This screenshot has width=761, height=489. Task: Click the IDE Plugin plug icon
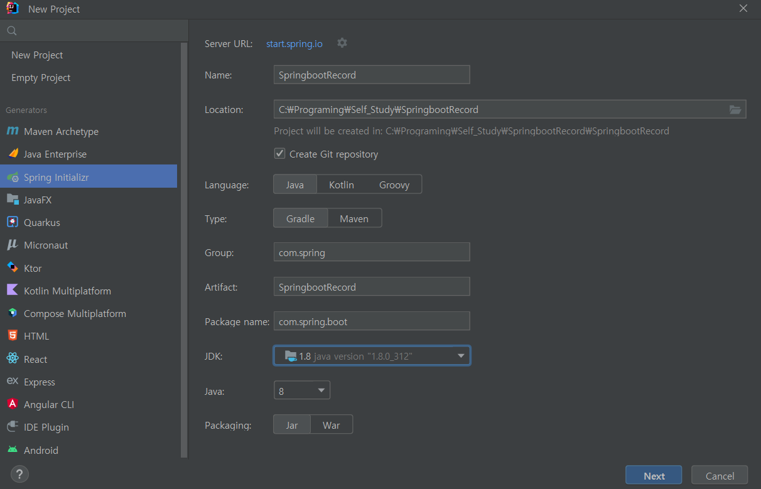(x=13, y=427)
